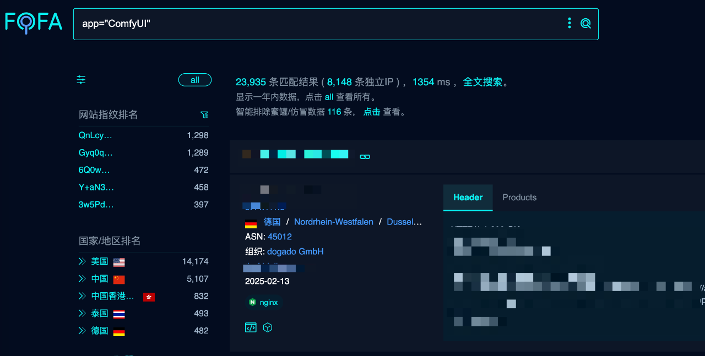Click the 全文搜索 link

point(482,82)
